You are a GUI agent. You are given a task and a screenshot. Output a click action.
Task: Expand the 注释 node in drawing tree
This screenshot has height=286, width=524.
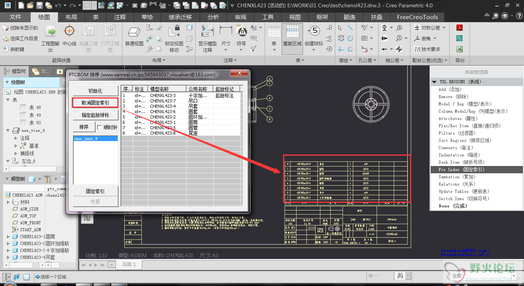tap(16, 138)
